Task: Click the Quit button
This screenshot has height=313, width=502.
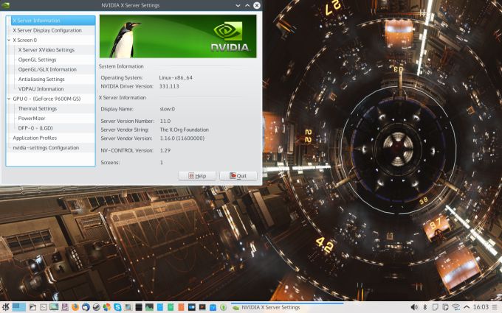Action: pyautogui.click(x=238, y=176)
